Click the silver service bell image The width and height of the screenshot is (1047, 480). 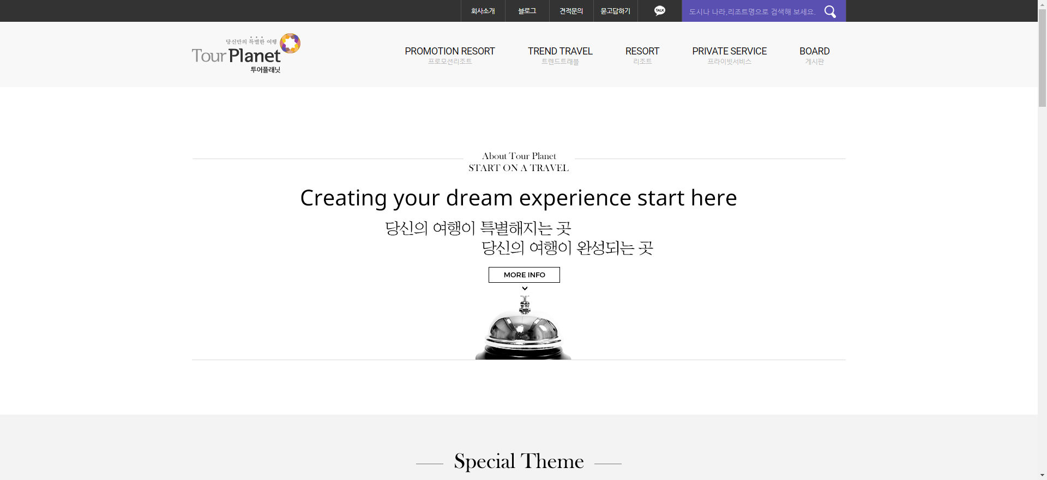(523, 328)
